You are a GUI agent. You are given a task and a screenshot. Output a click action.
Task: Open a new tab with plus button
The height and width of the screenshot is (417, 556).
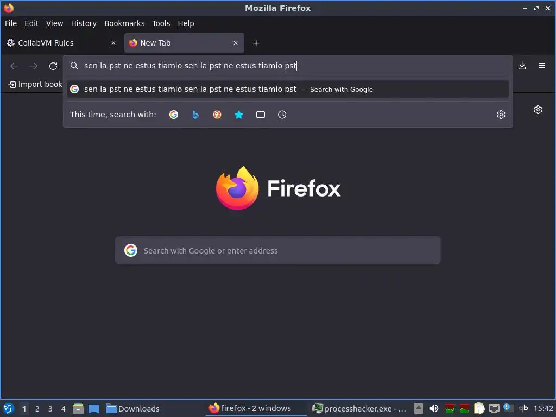256,43
